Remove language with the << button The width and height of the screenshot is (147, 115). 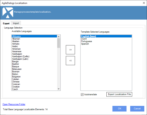70,61
